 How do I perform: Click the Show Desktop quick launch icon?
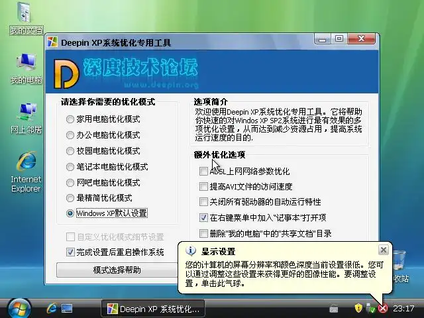(x=66, y=308)
